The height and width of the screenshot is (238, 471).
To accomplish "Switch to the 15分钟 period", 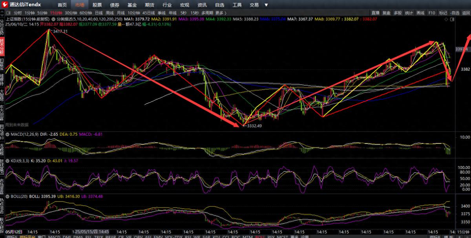I will (x=56, y=13).
